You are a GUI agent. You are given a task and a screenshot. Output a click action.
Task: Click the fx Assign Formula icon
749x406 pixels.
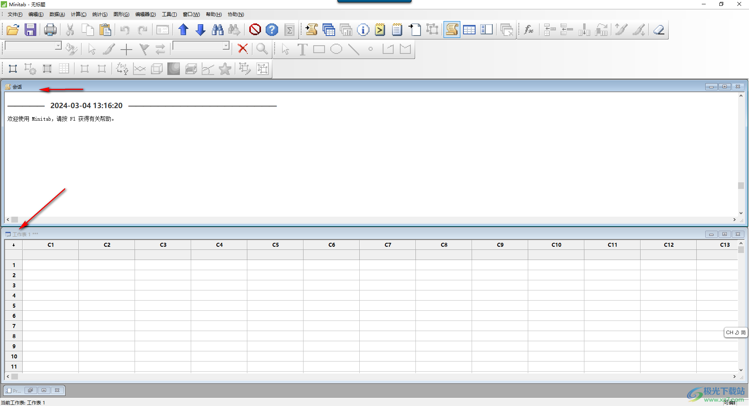click(529, 30)
